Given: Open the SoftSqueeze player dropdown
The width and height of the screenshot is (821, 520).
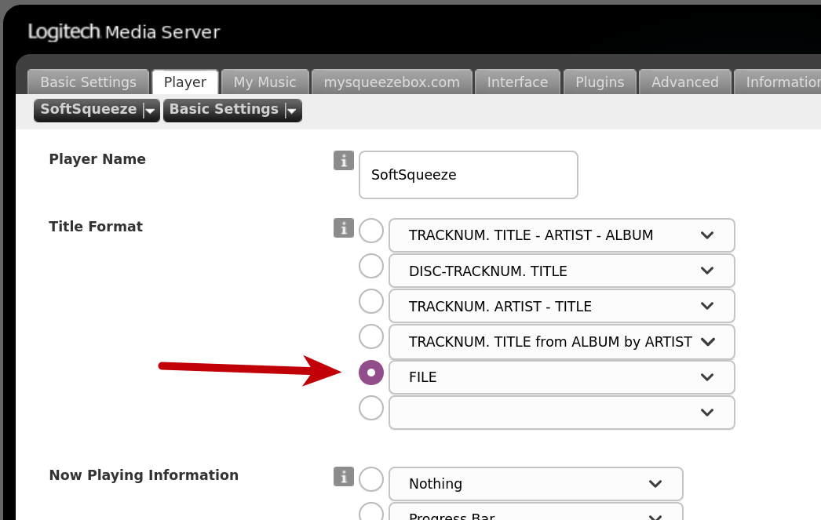Looking at the screenshot, I should 97,110.
